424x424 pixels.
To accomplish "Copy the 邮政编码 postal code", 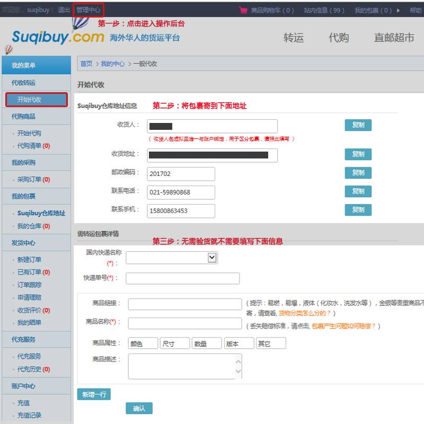I will tap(358, 173).
